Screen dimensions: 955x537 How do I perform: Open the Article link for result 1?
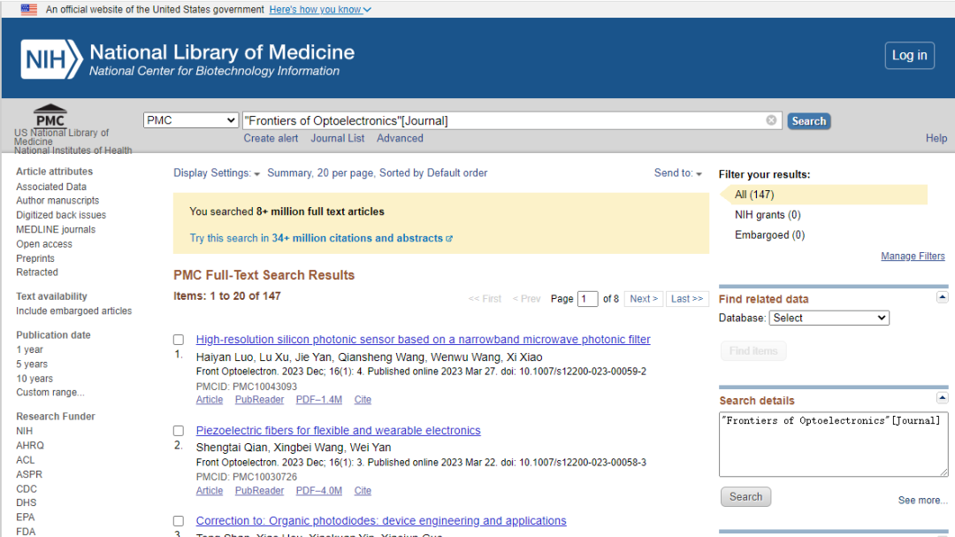210,400
